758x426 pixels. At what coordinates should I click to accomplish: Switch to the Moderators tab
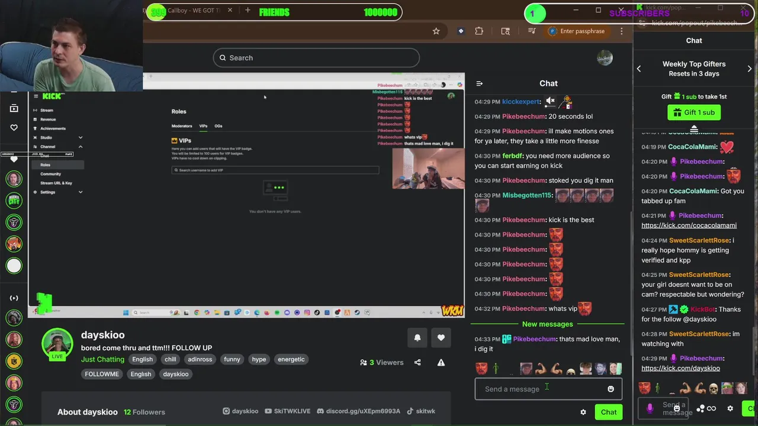click(182, 126)
